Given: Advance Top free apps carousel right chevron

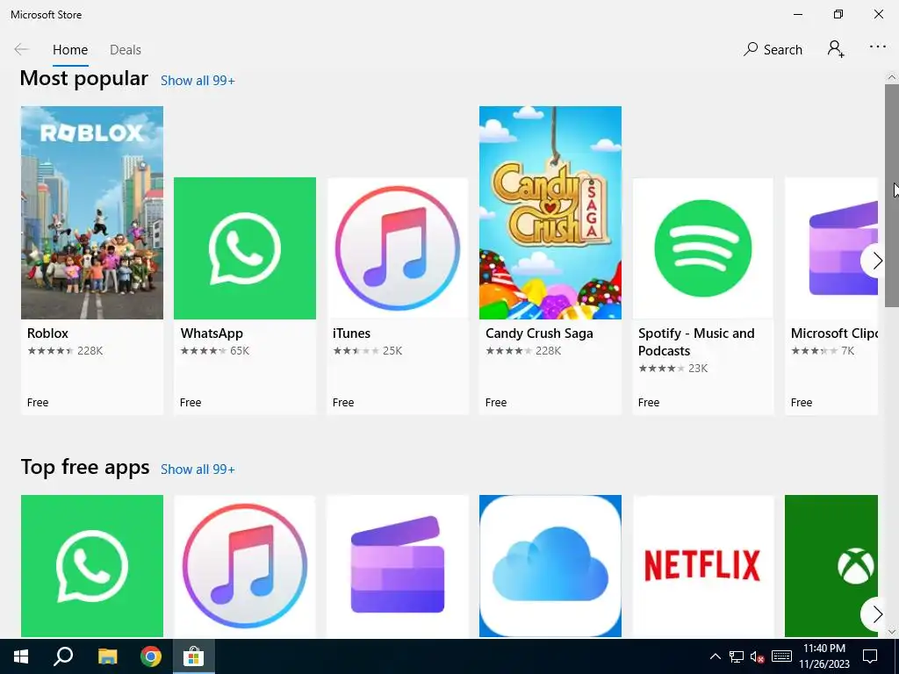Looking at the screenshot, I should point(875,615).
